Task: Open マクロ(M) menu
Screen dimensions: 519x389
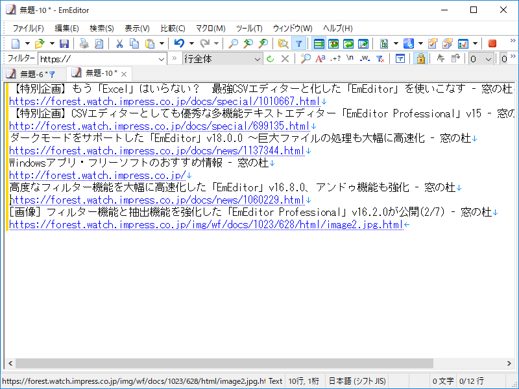Action: pyautogui.click(x=210, y=29)
